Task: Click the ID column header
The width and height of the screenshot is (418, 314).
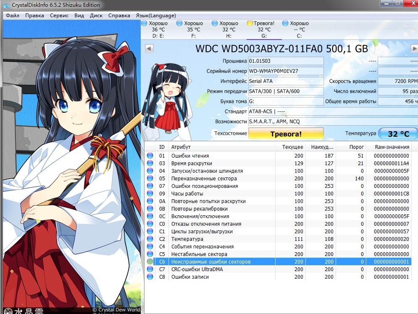Action: point(162,147)
